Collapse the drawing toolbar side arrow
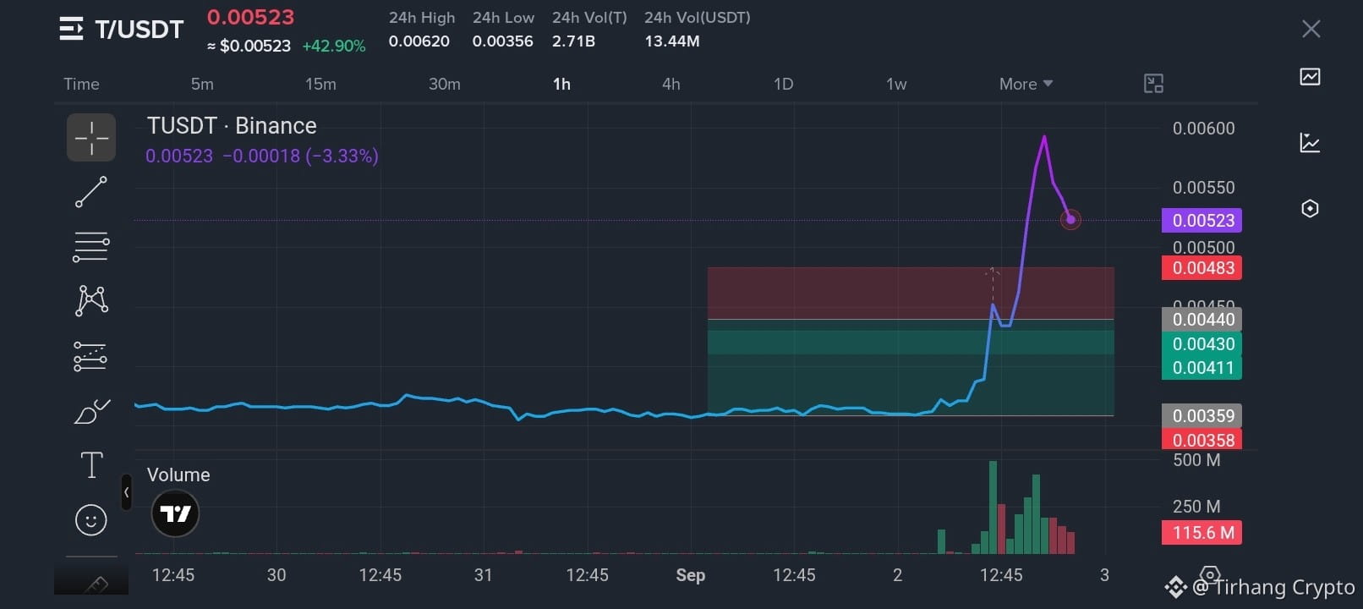1363x609 pixels. coord(126,492)
